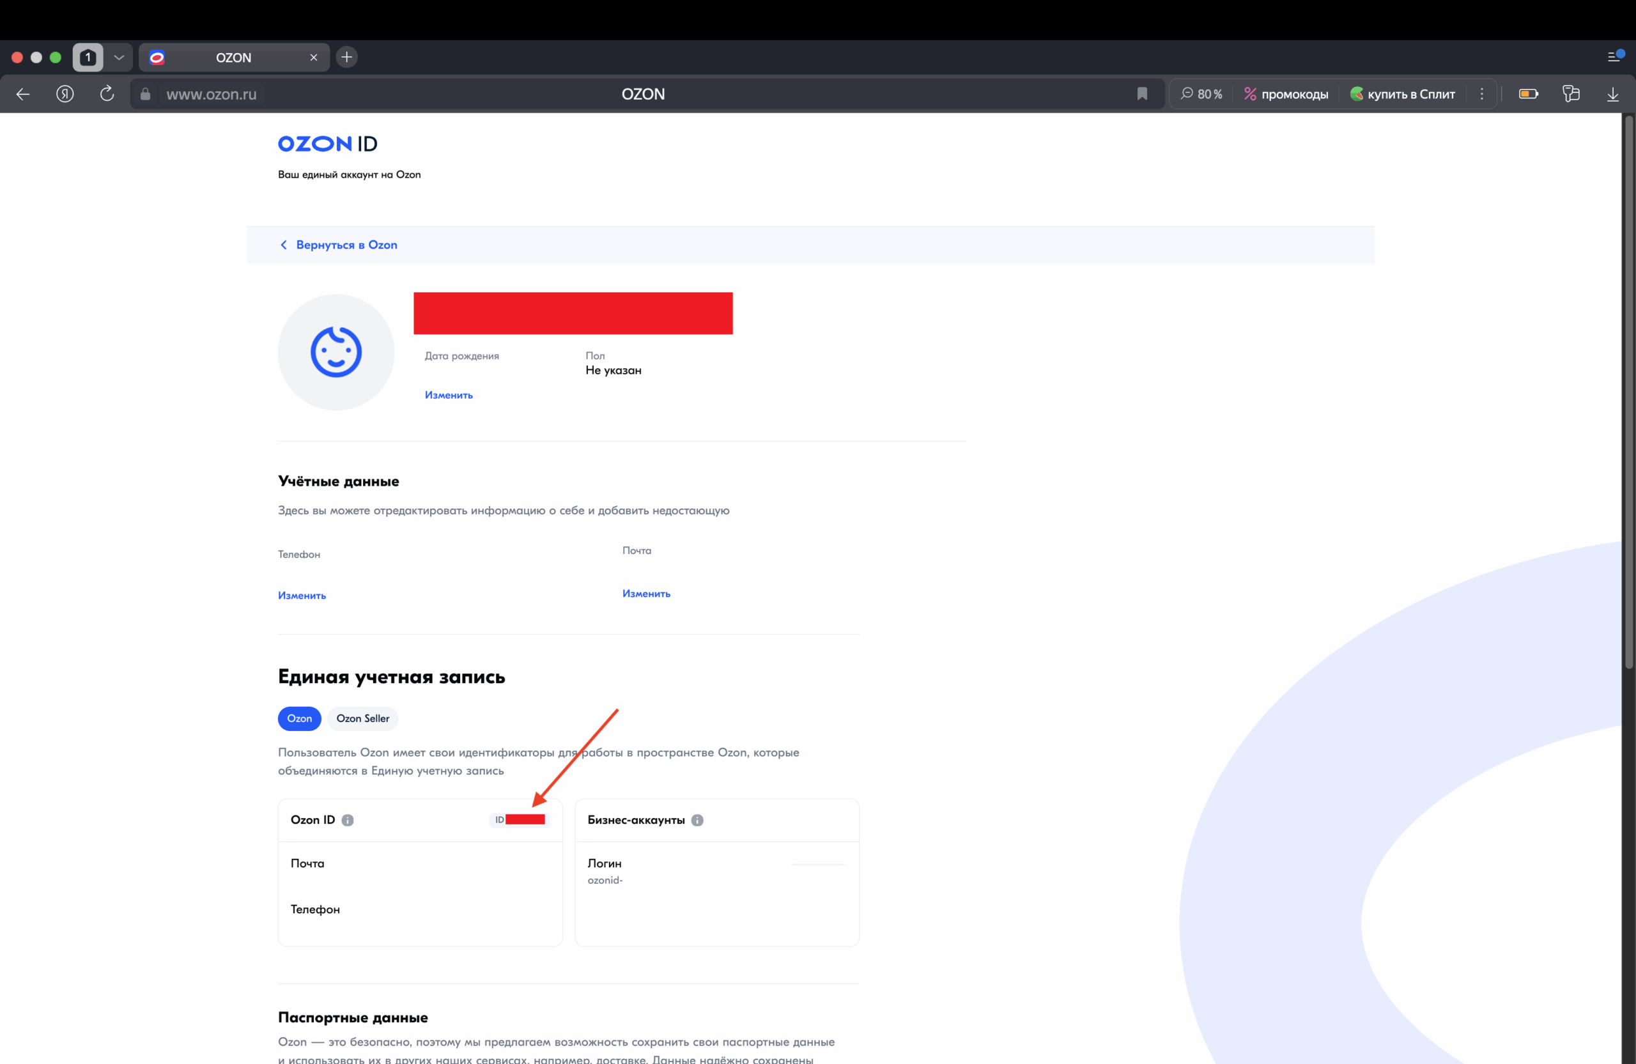Click Изменить under Дата рождения
The width and height of the screenshot is (1636, 1064).
click(x=449, y=395)
